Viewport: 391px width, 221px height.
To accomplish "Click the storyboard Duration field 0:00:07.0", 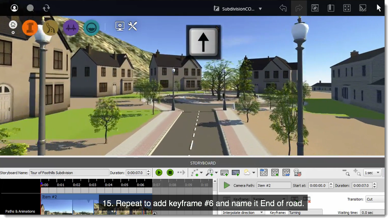I will [136, 173].
